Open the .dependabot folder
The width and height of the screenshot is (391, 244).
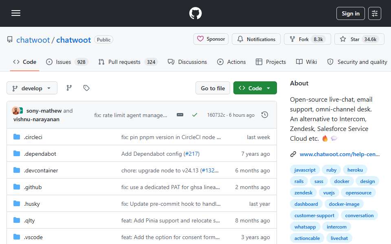[40, 154]
